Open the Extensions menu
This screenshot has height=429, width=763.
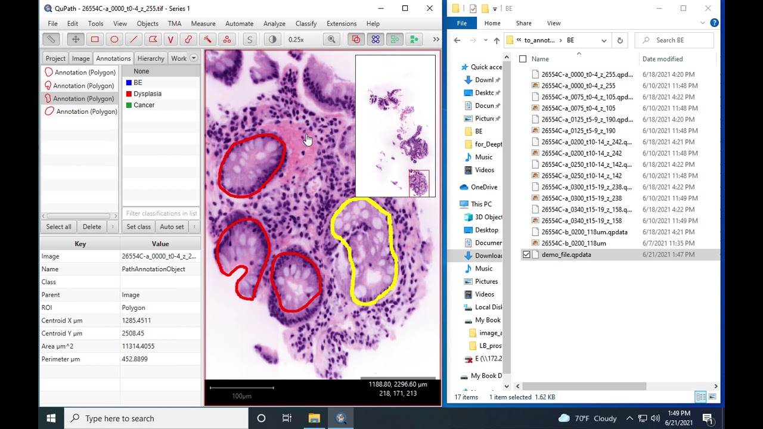pyautogui.click(x=342, y=24)
